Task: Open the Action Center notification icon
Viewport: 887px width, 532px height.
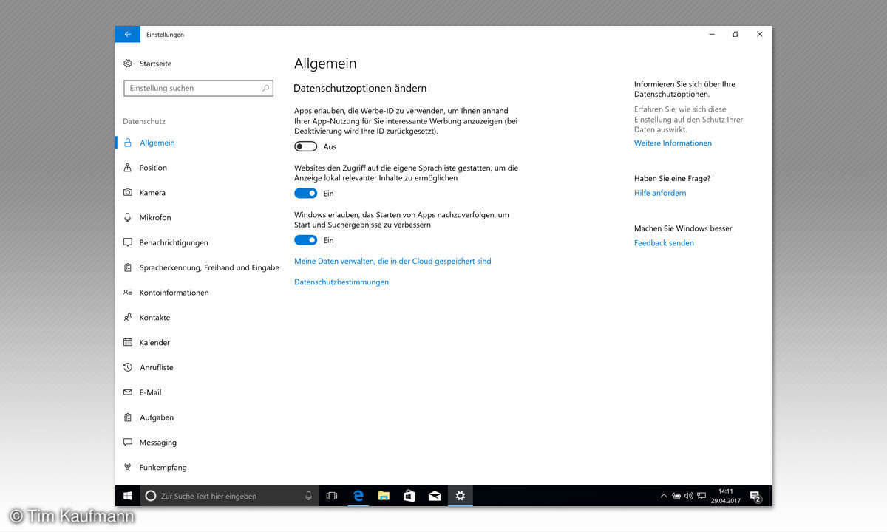Action: click(755, 497)
